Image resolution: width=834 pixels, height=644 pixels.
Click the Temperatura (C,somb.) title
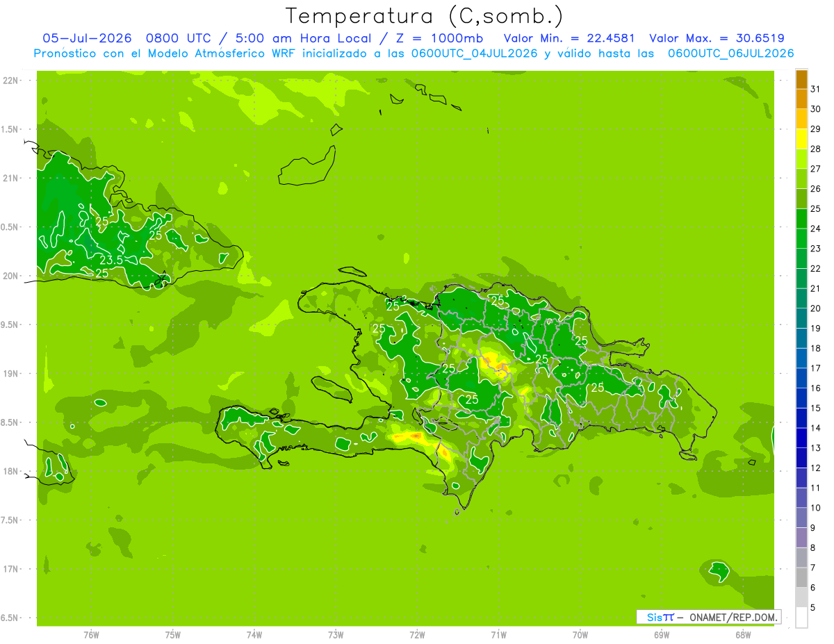[x=424, y=16]
